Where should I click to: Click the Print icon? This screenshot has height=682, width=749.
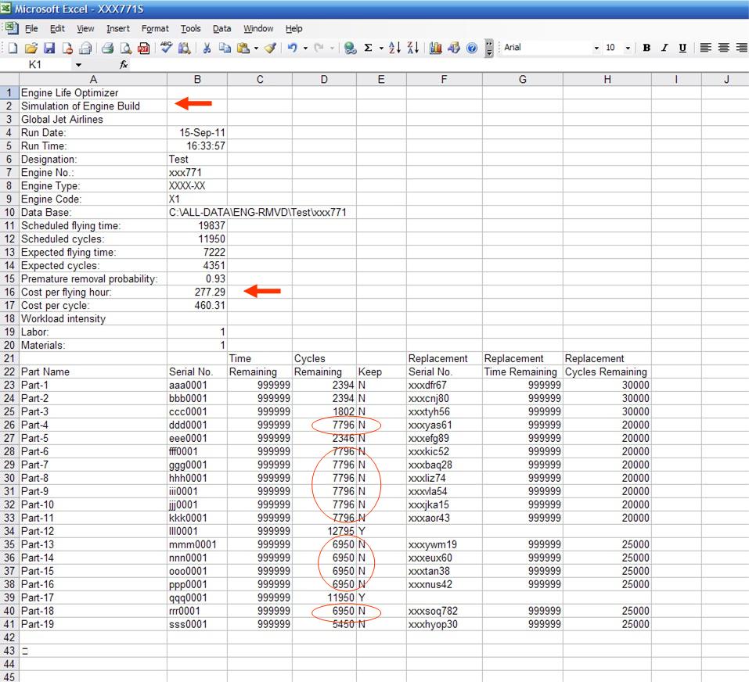point(107,48)
